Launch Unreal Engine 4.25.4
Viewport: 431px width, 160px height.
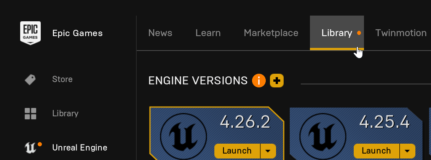pyautogui.click(x=376, y=151)
